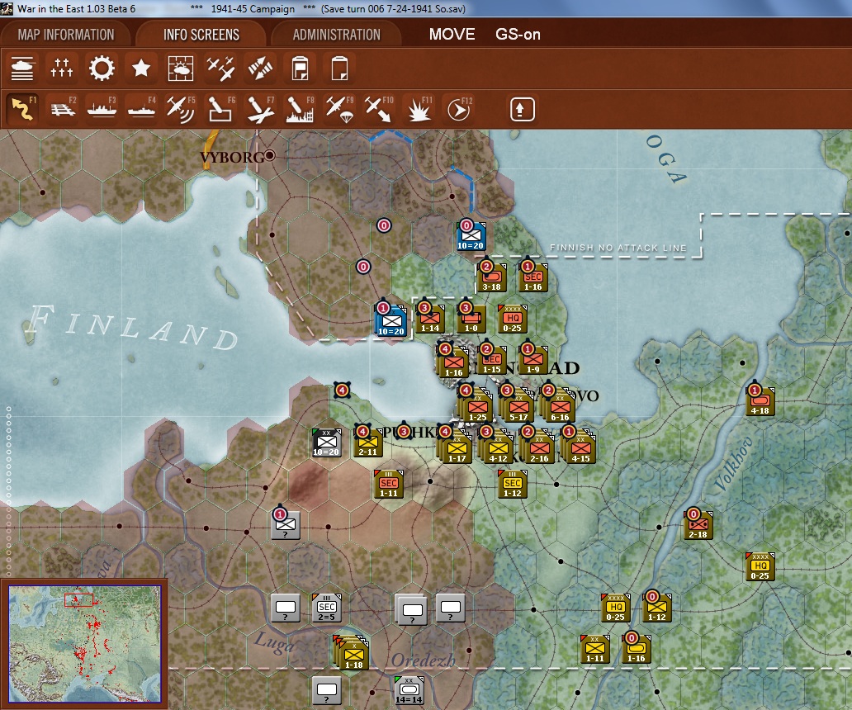Select F1 move mode
The height and width of the screenshot is (710, 852).
[x=22, y=109]
